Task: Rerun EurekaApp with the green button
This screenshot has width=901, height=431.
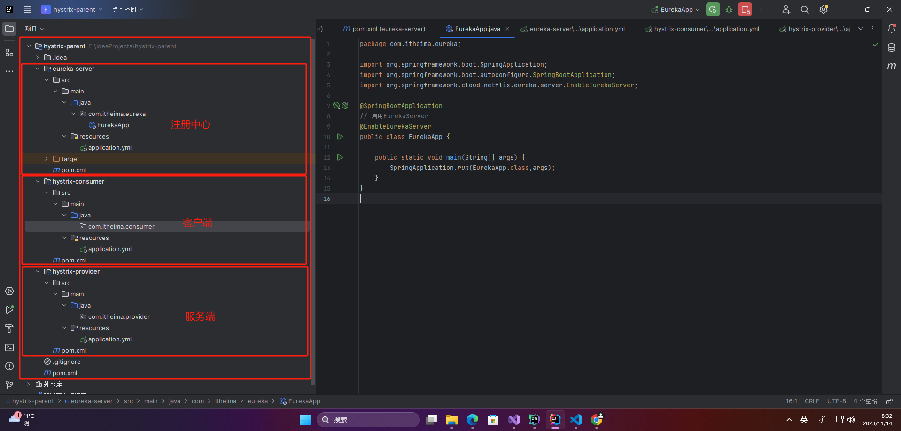Action: click(x=713, y=9)
